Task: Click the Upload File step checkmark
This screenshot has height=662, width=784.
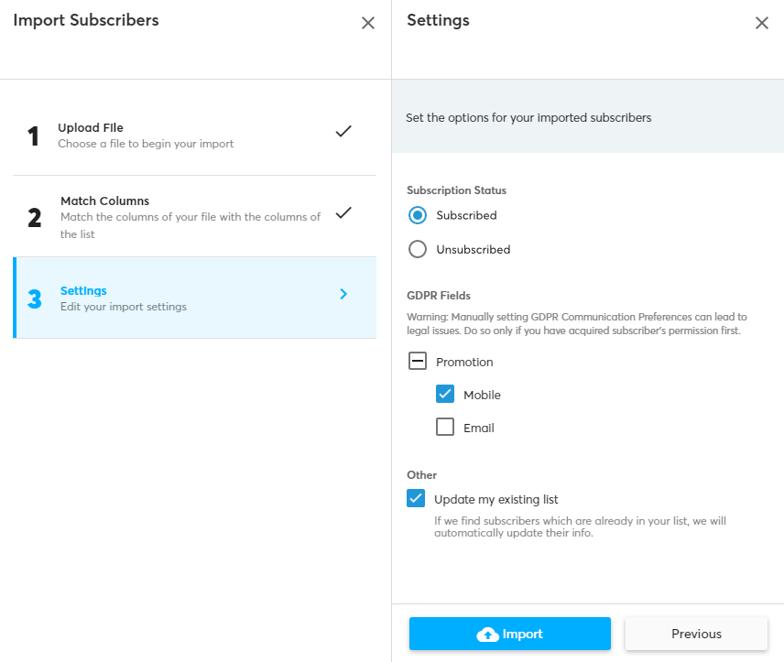Action: click(343, 131)
